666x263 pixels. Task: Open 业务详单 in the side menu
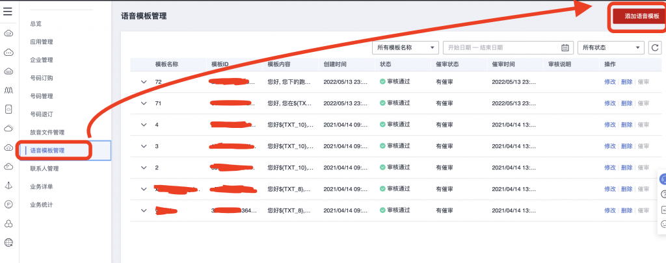coord(41,186)
